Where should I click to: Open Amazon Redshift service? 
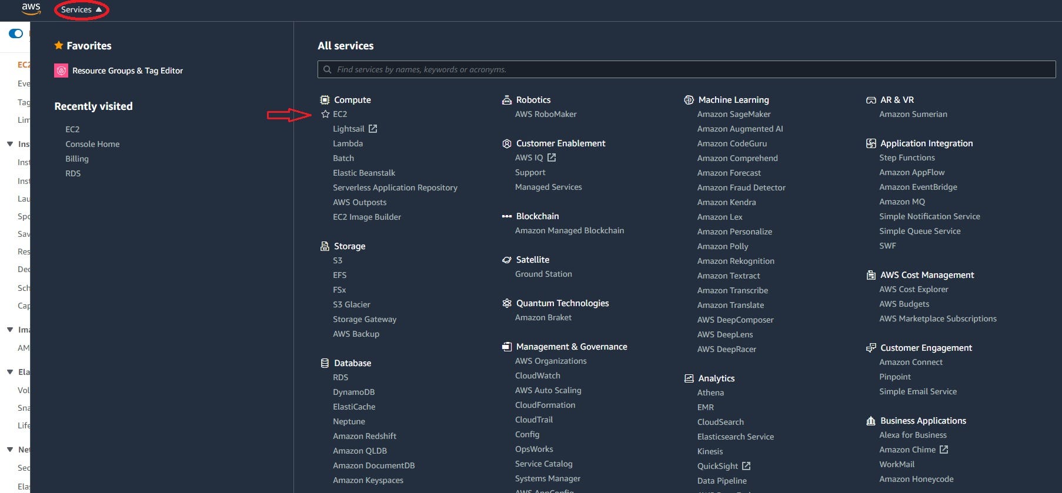365,436
